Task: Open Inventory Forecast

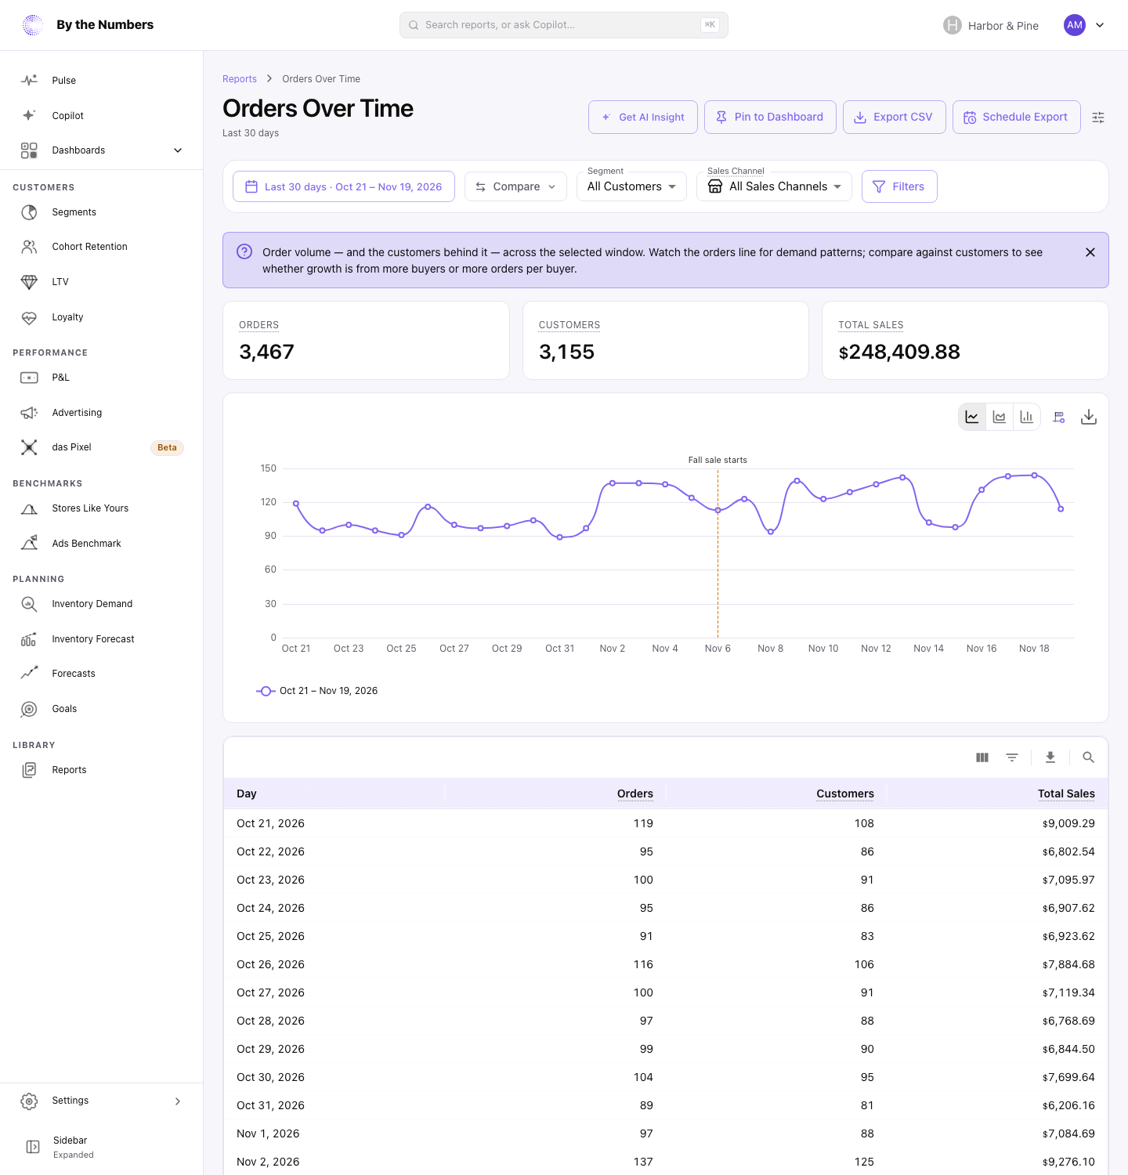Action: tap(102, 639)
